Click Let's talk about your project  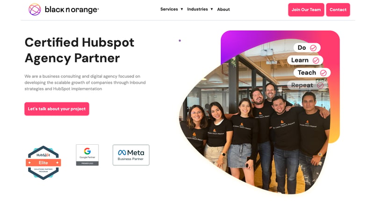tap(57, 109)
